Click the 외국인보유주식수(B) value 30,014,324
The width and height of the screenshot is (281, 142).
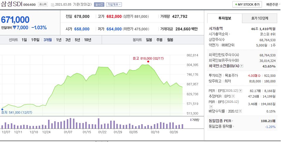(268, 61)
